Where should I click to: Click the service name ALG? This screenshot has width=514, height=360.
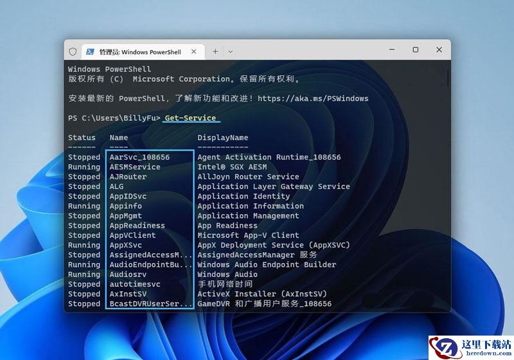click(116, 186)
